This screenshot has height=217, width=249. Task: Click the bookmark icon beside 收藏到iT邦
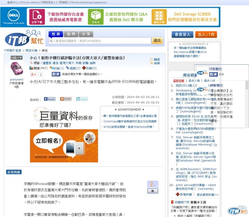tap(172, 202)
